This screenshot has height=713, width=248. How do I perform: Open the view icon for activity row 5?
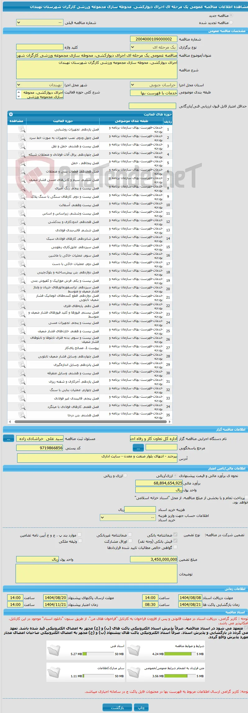coord(22,163)
